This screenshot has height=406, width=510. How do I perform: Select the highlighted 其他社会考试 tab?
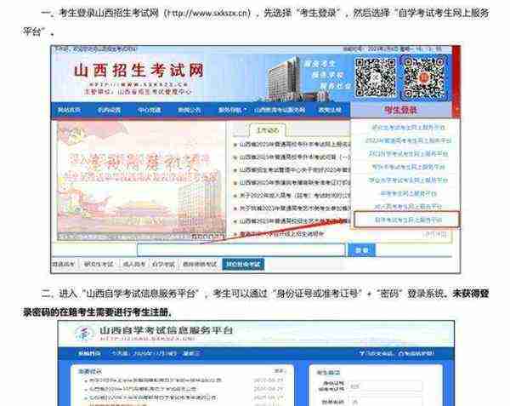[x=243, y=265]
